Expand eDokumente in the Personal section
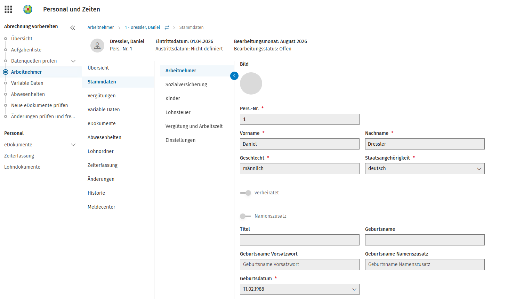 (x=73, y=145)
